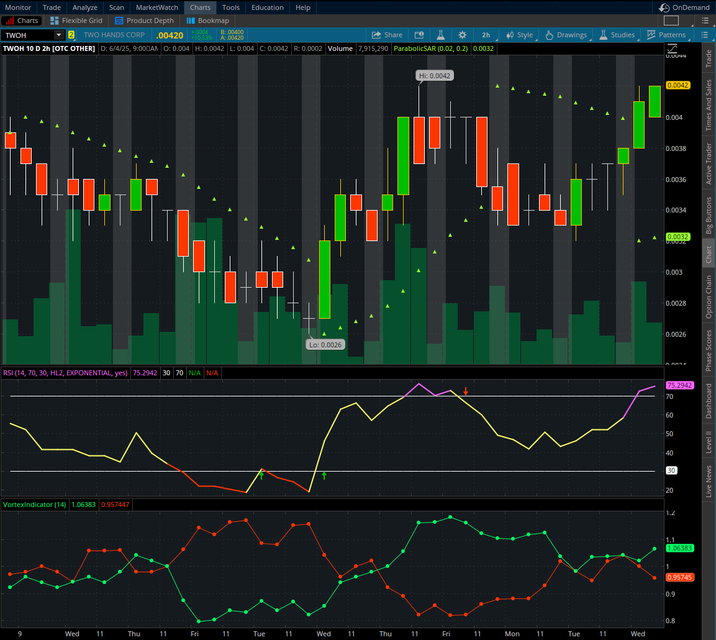This screenshot has height=640, width=716.
Task: Open list menu beside the grid rectangle
Action: pyautogui.click(x=705, y=21)
